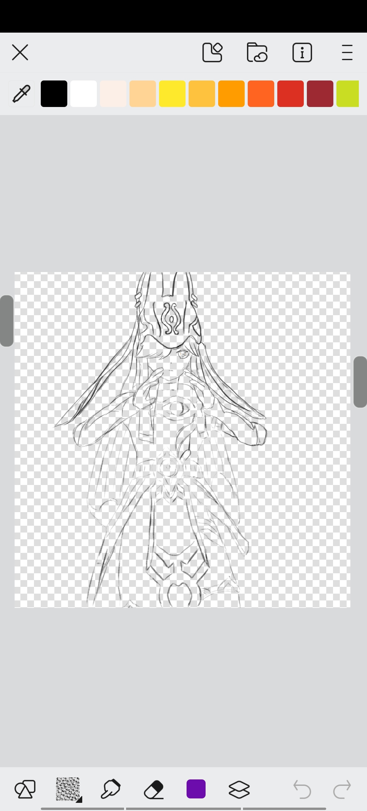Select the brush pen tool
The width and height of the screenshot is (367, 811).
[x=111, y=789]
